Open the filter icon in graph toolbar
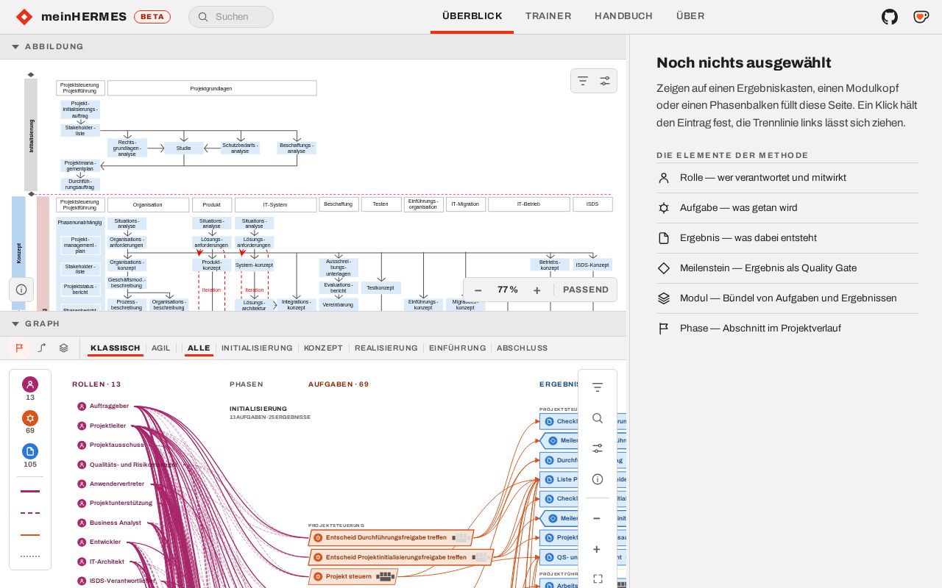Viewport: 942px width, 588px height. pyautogui.click(x=598, y=387)
